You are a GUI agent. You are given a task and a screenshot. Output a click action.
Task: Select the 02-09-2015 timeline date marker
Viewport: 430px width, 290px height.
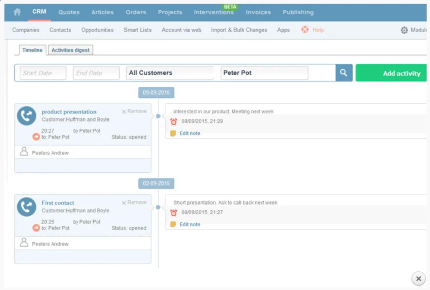(x=156, y=183)
